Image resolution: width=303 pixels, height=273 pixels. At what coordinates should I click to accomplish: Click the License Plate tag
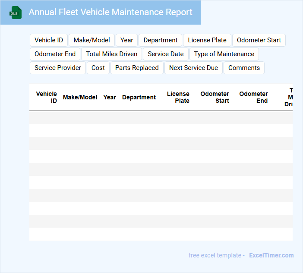207,40
